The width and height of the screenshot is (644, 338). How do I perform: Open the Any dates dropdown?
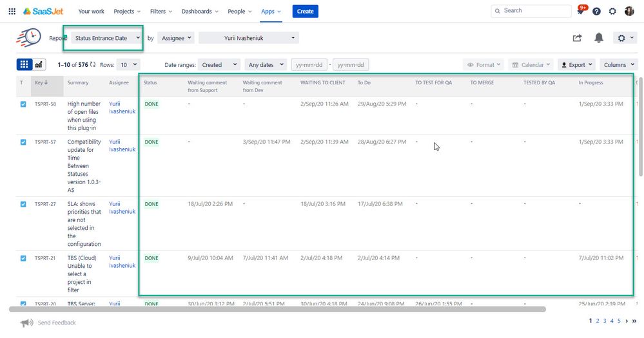[x=266, y=64]
